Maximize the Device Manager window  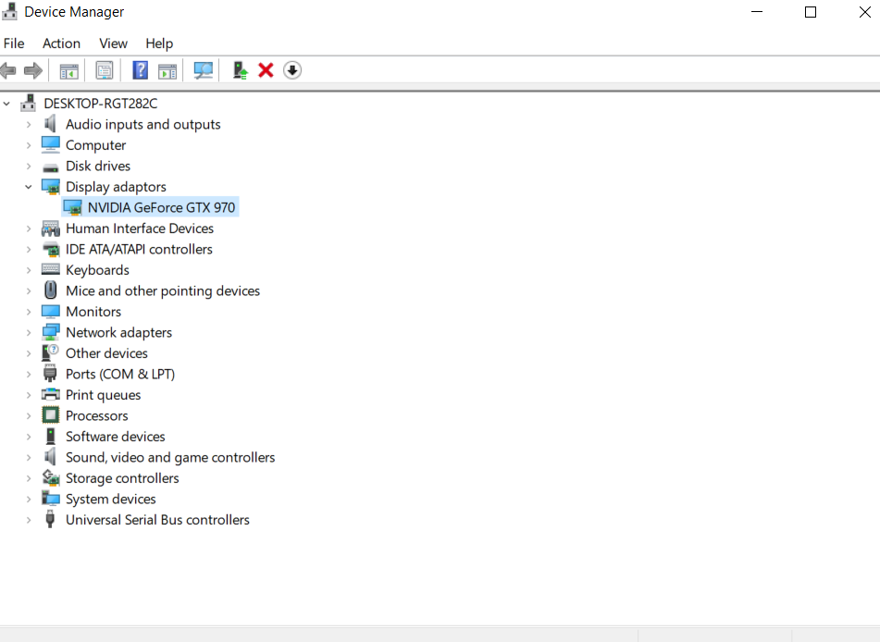811,12
